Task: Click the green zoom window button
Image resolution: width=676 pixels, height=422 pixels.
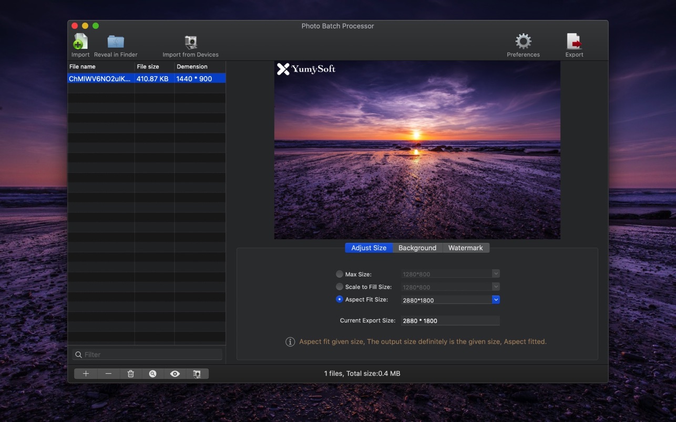Action: click(x=96, y=26)
